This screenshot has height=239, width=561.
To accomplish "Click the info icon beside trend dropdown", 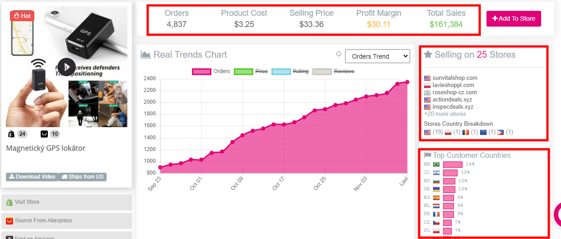I will tap(339, 54).
